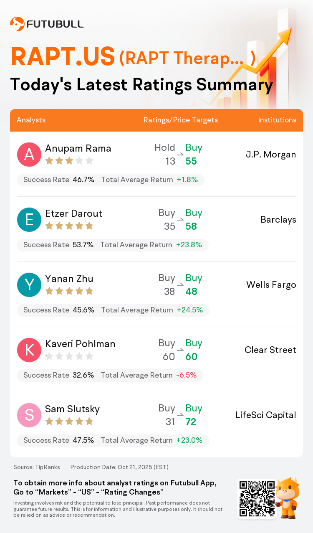The image size is (313, 533).
Task: Click the J.P. Morgan institution name
Action: [x=271, y=155]
